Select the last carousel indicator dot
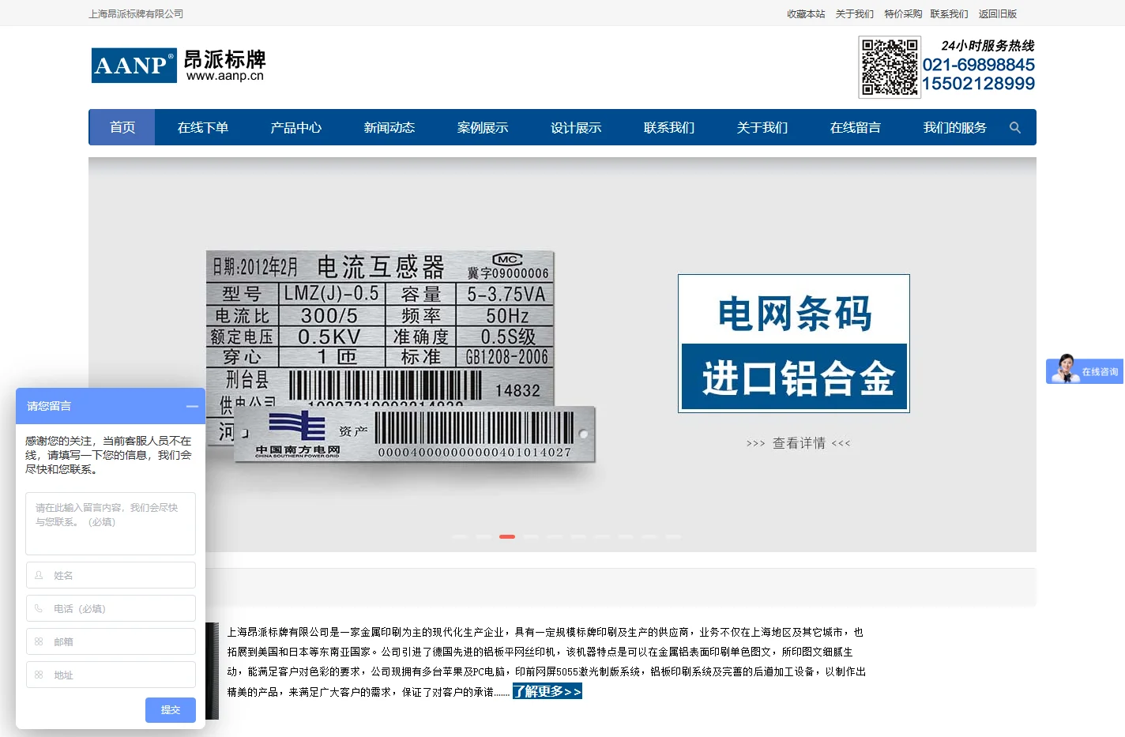 673,536
